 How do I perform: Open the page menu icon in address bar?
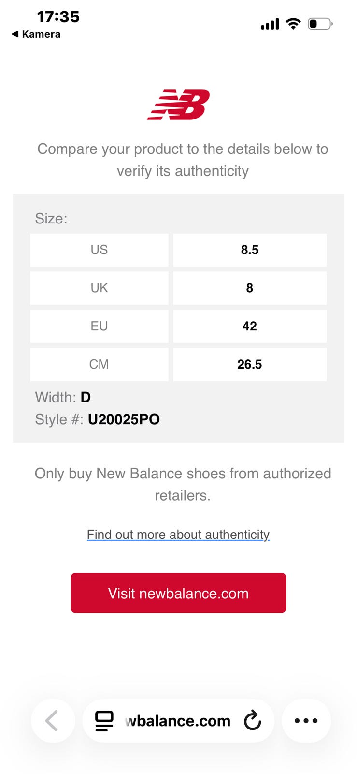(x=104, y=721)
